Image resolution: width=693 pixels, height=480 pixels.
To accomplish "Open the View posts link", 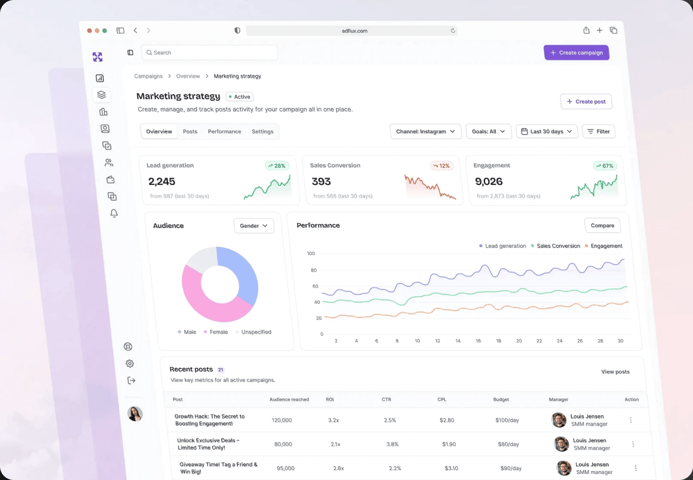I will [x=615, y=372].
